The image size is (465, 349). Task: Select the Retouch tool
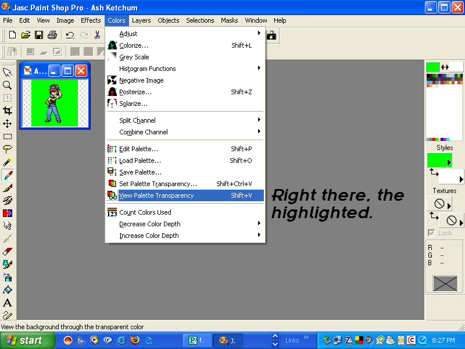[8, 226]
